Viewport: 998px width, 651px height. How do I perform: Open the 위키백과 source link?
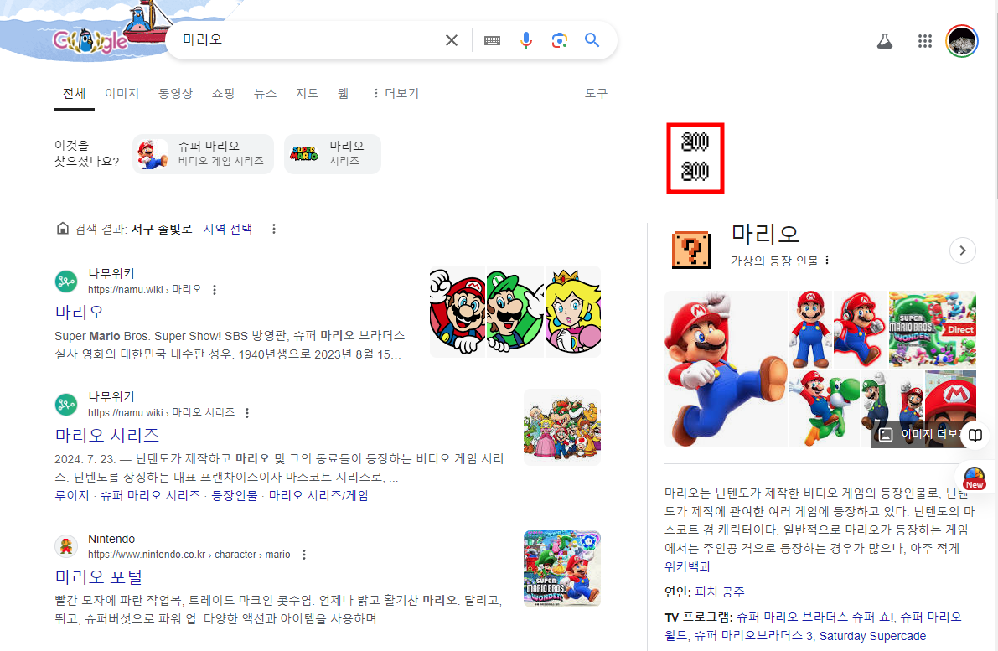[687, 566]
